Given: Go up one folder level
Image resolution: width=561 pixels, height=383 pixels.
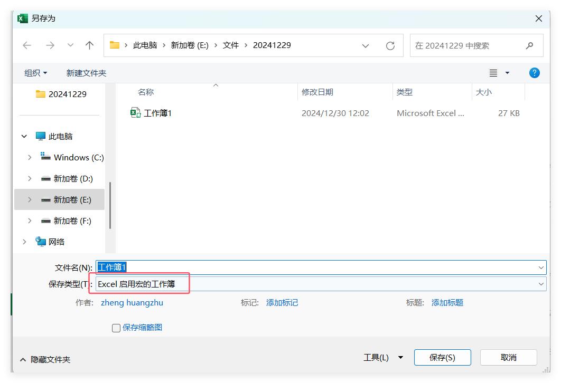Looking at the screenshot, I should 89,45.
